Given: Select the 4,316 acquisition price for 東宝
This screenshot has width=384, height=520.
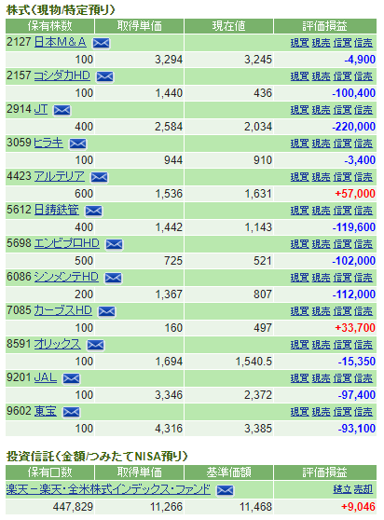Looking at the screenshot, I should pyautogui.click(x=169, y=428).
